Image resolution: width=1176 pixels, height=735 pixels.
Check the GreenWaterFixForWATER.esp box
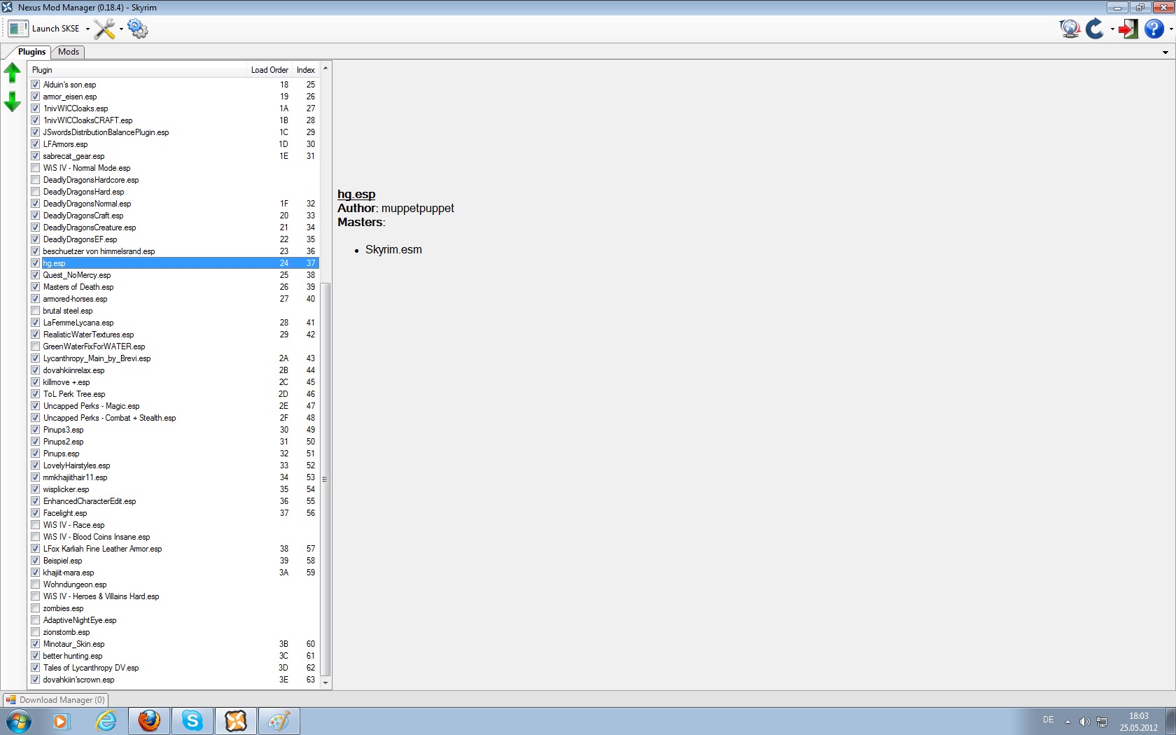click(x=36, y=346)
